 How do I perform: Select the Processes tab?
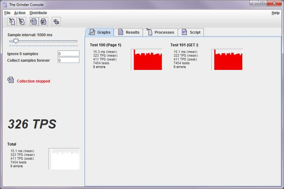[x=160, y=32]
